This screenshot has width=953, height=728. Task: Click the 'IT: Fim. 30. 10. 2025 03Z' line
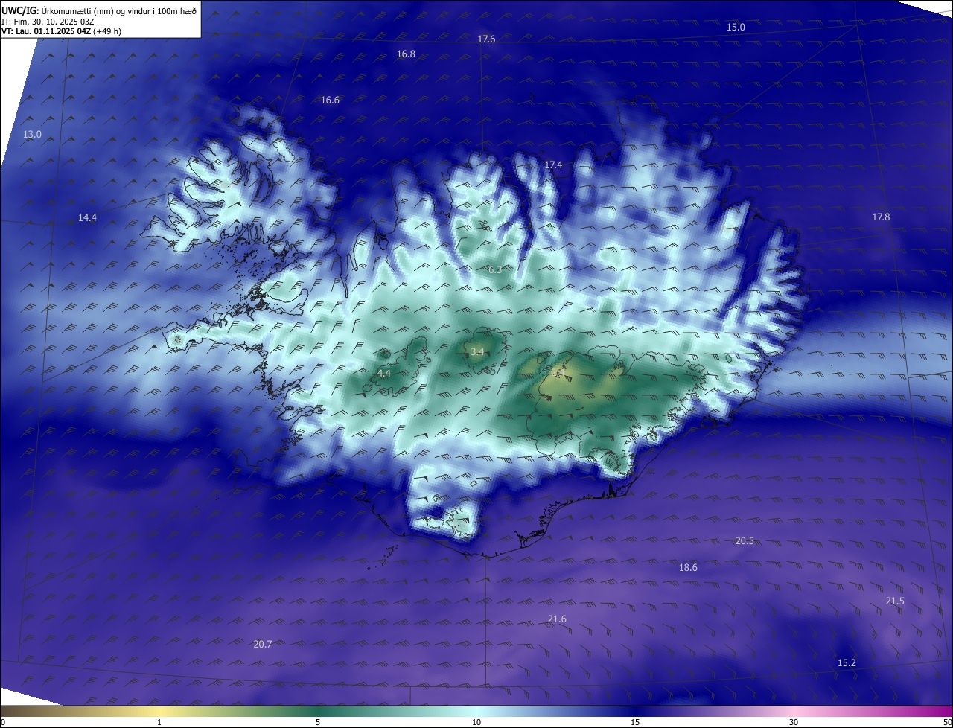coord(48,22)
